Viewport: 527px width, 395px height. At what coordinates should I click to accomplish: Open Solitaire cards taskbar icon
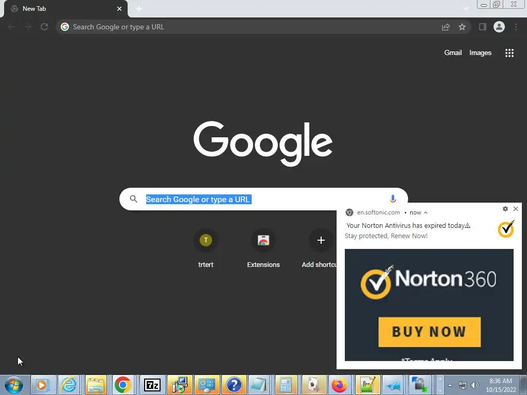click(x=313, y=385)
